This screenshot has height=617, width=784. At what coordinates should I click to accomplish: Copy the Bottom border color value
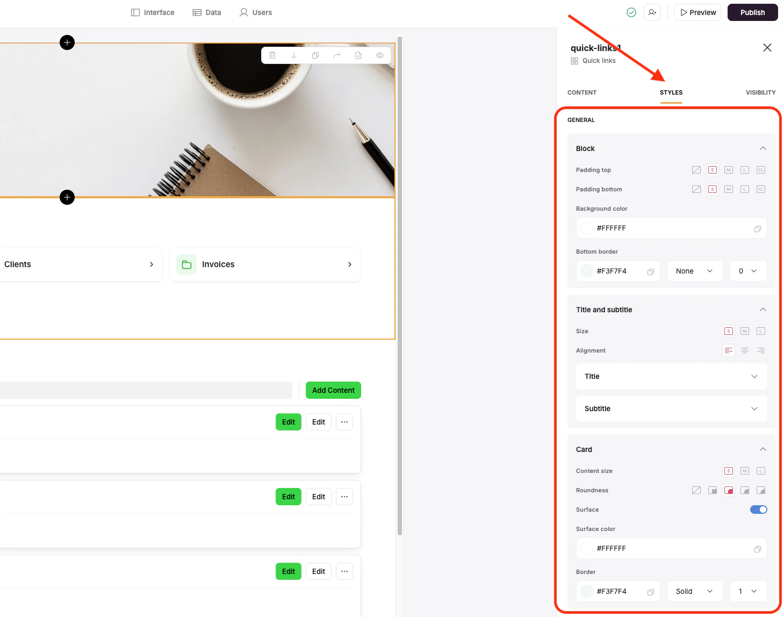[651, 271]
